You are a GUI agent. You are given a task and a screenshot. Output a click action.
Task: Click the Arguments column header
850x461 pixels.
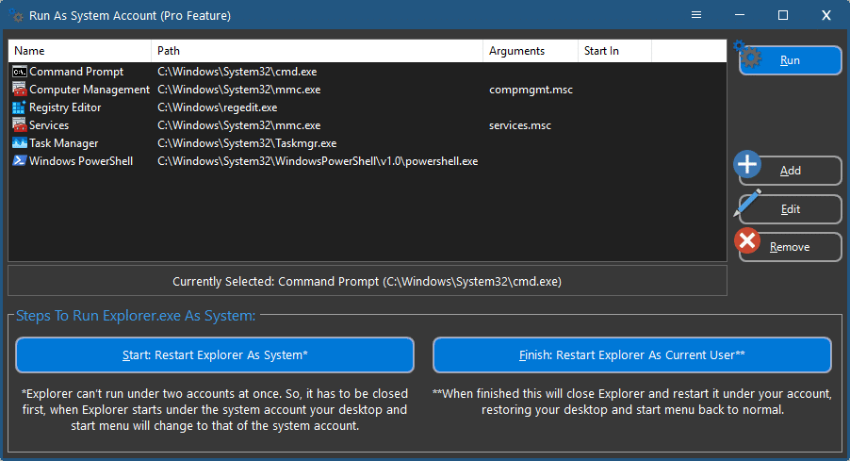tap(530, 51)
